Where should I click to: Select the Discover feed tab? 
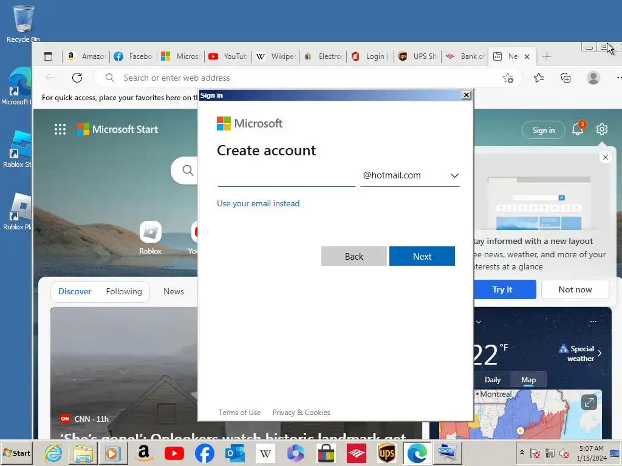coord(75,291)
